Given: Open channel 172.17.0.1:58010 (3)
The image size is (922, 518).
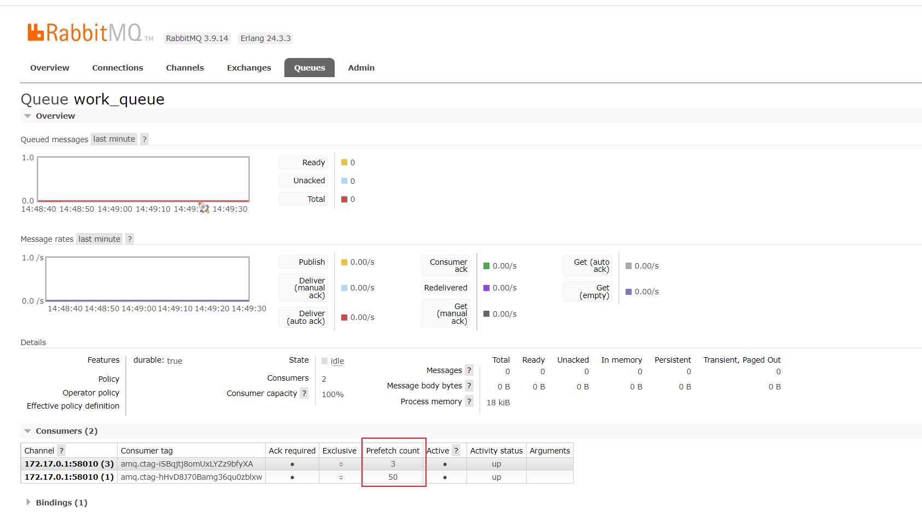Looking at the screenshot, I should coord(69,464).
